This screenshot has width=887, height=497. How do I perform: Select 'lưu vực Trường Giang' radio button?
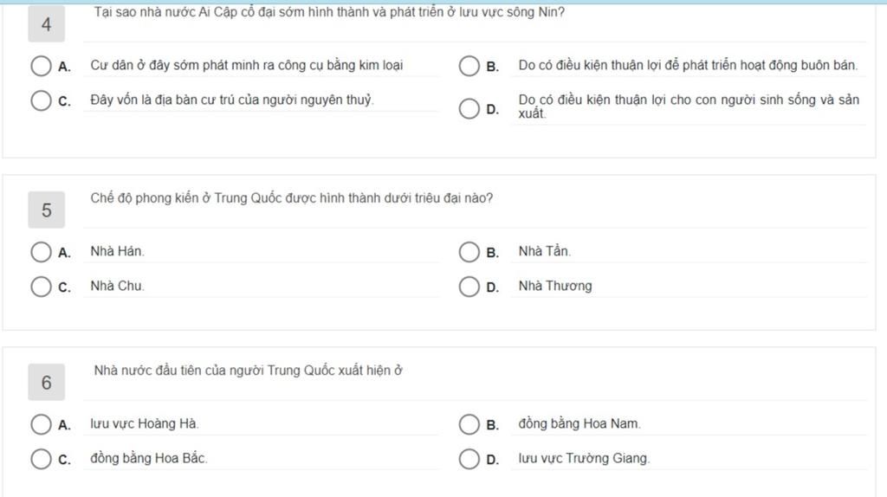point(469,459)
